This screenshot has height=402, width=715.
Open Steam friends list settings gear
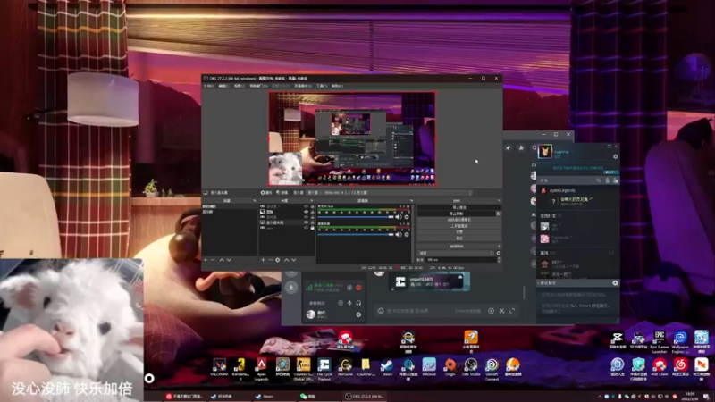[615, 156]
